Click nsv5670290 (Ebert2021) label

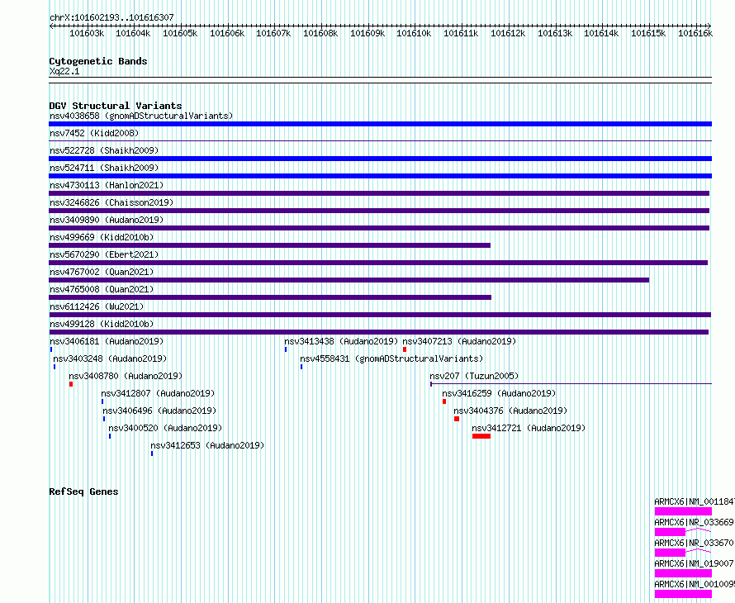click(104, 254)
